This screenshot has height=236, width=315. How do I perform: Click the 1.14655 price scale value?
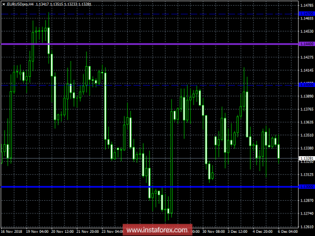307,18
